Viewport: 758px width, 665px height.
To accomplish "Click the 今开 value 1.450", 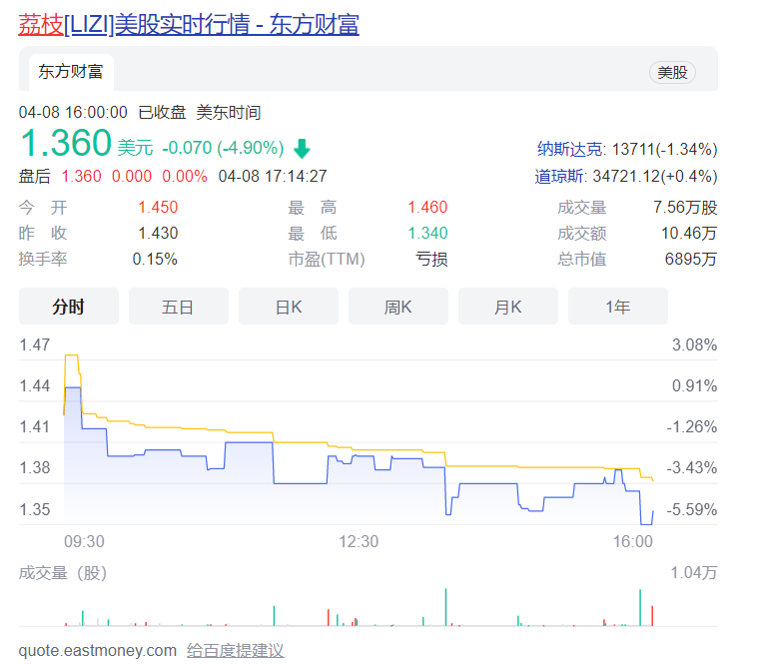I will point(158,208).
